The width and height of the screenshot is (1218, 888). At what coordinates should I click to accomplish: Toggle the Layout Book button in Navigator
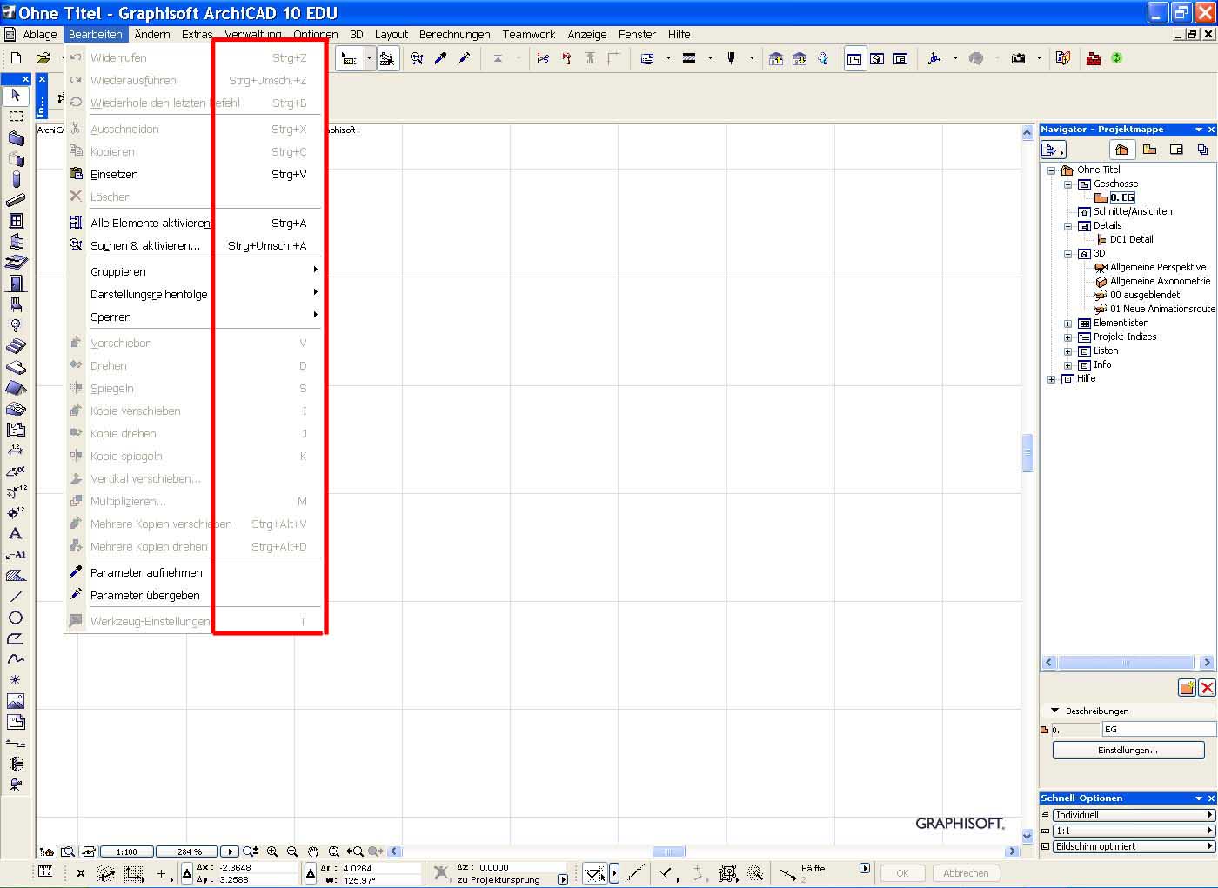[1176, 150]
